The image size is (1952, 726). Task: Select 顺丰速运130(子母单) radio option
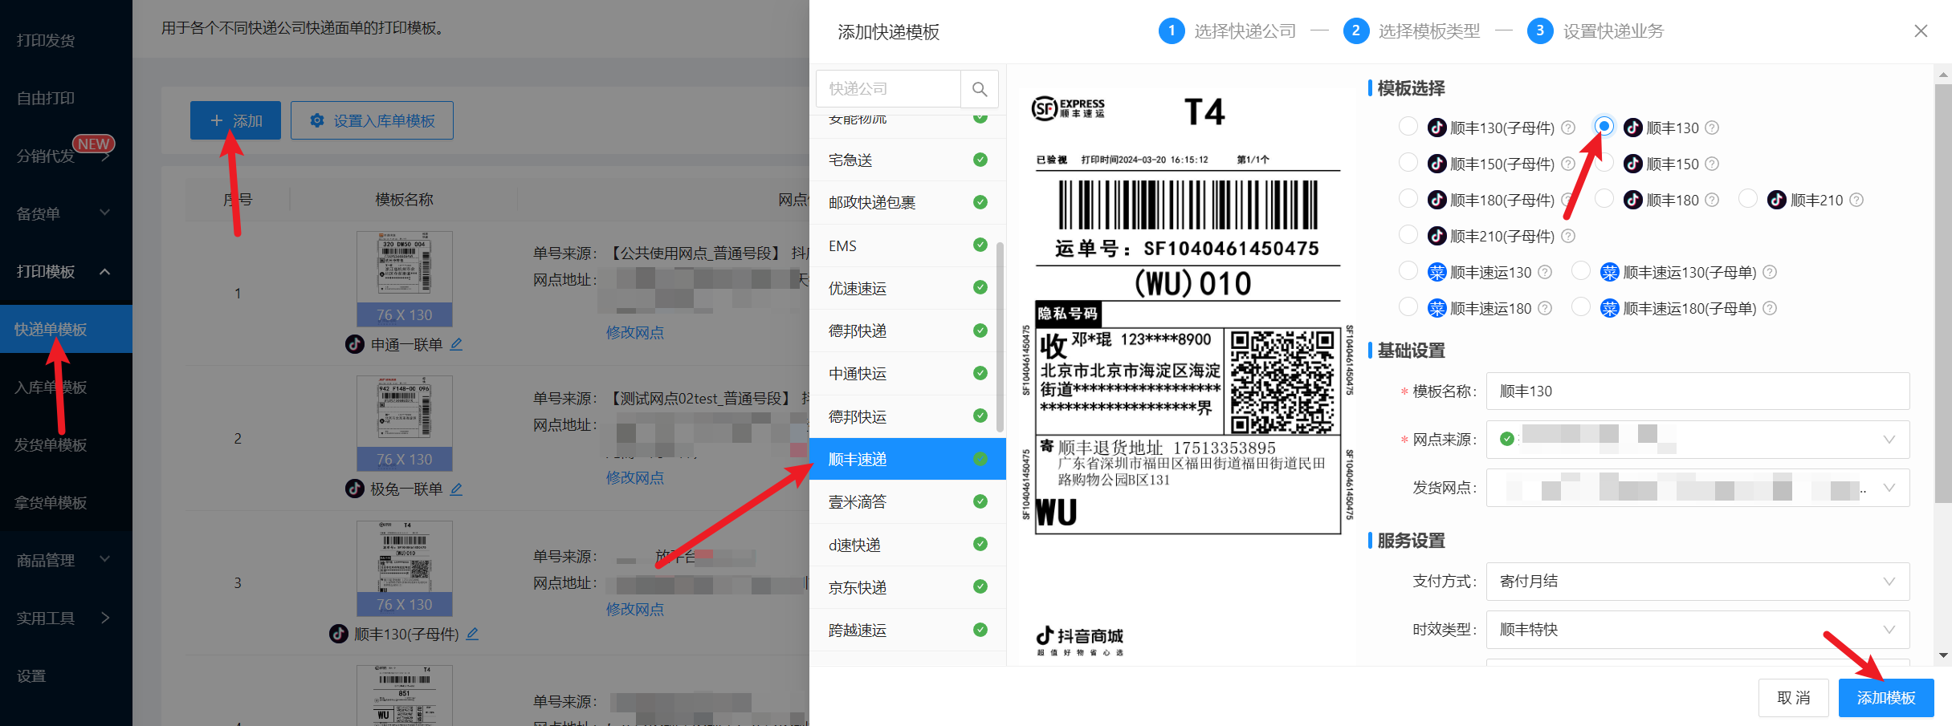1581,271
